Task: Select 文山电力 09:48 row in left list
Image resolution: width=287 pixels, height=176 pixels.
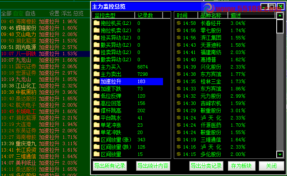Action: coord(45,34)
